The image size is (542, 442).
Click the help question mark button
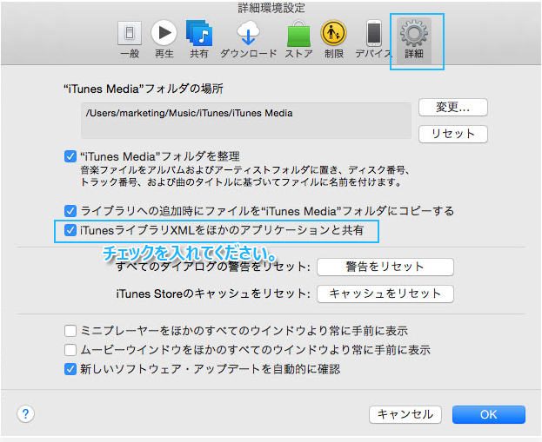[25, 413]
